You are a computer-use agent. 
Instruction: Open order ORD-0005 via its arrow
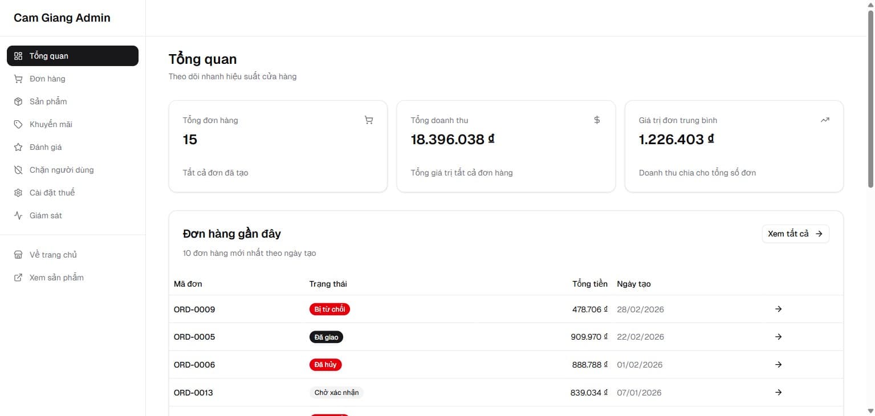coord(778,337)
